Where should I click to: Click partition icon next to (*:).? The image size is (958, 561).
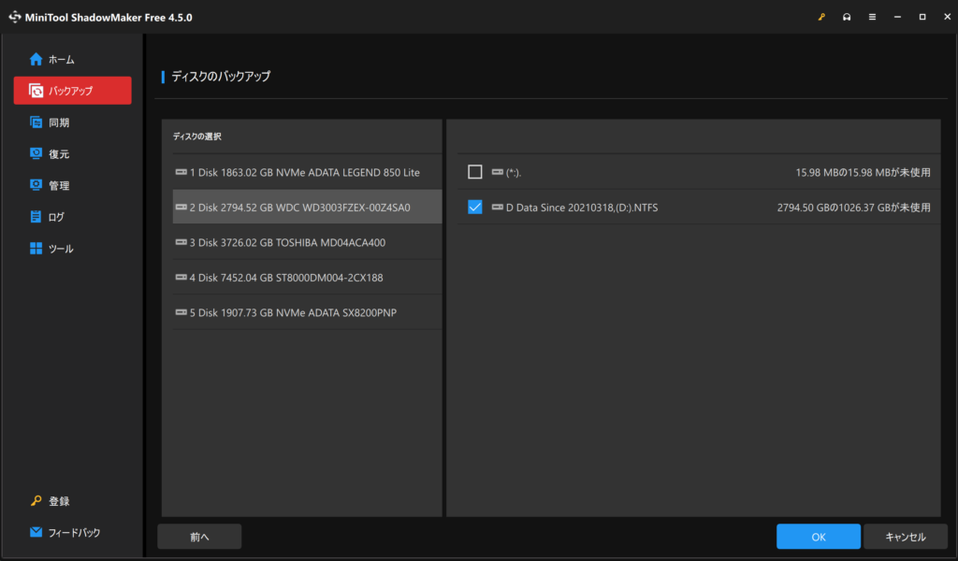(x=498, y=172)
